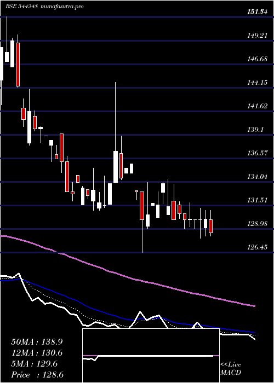Select the 136.57 price level label
Image resolution: width=274 pixels, height=383 pixels.
(x=256, y=153)
